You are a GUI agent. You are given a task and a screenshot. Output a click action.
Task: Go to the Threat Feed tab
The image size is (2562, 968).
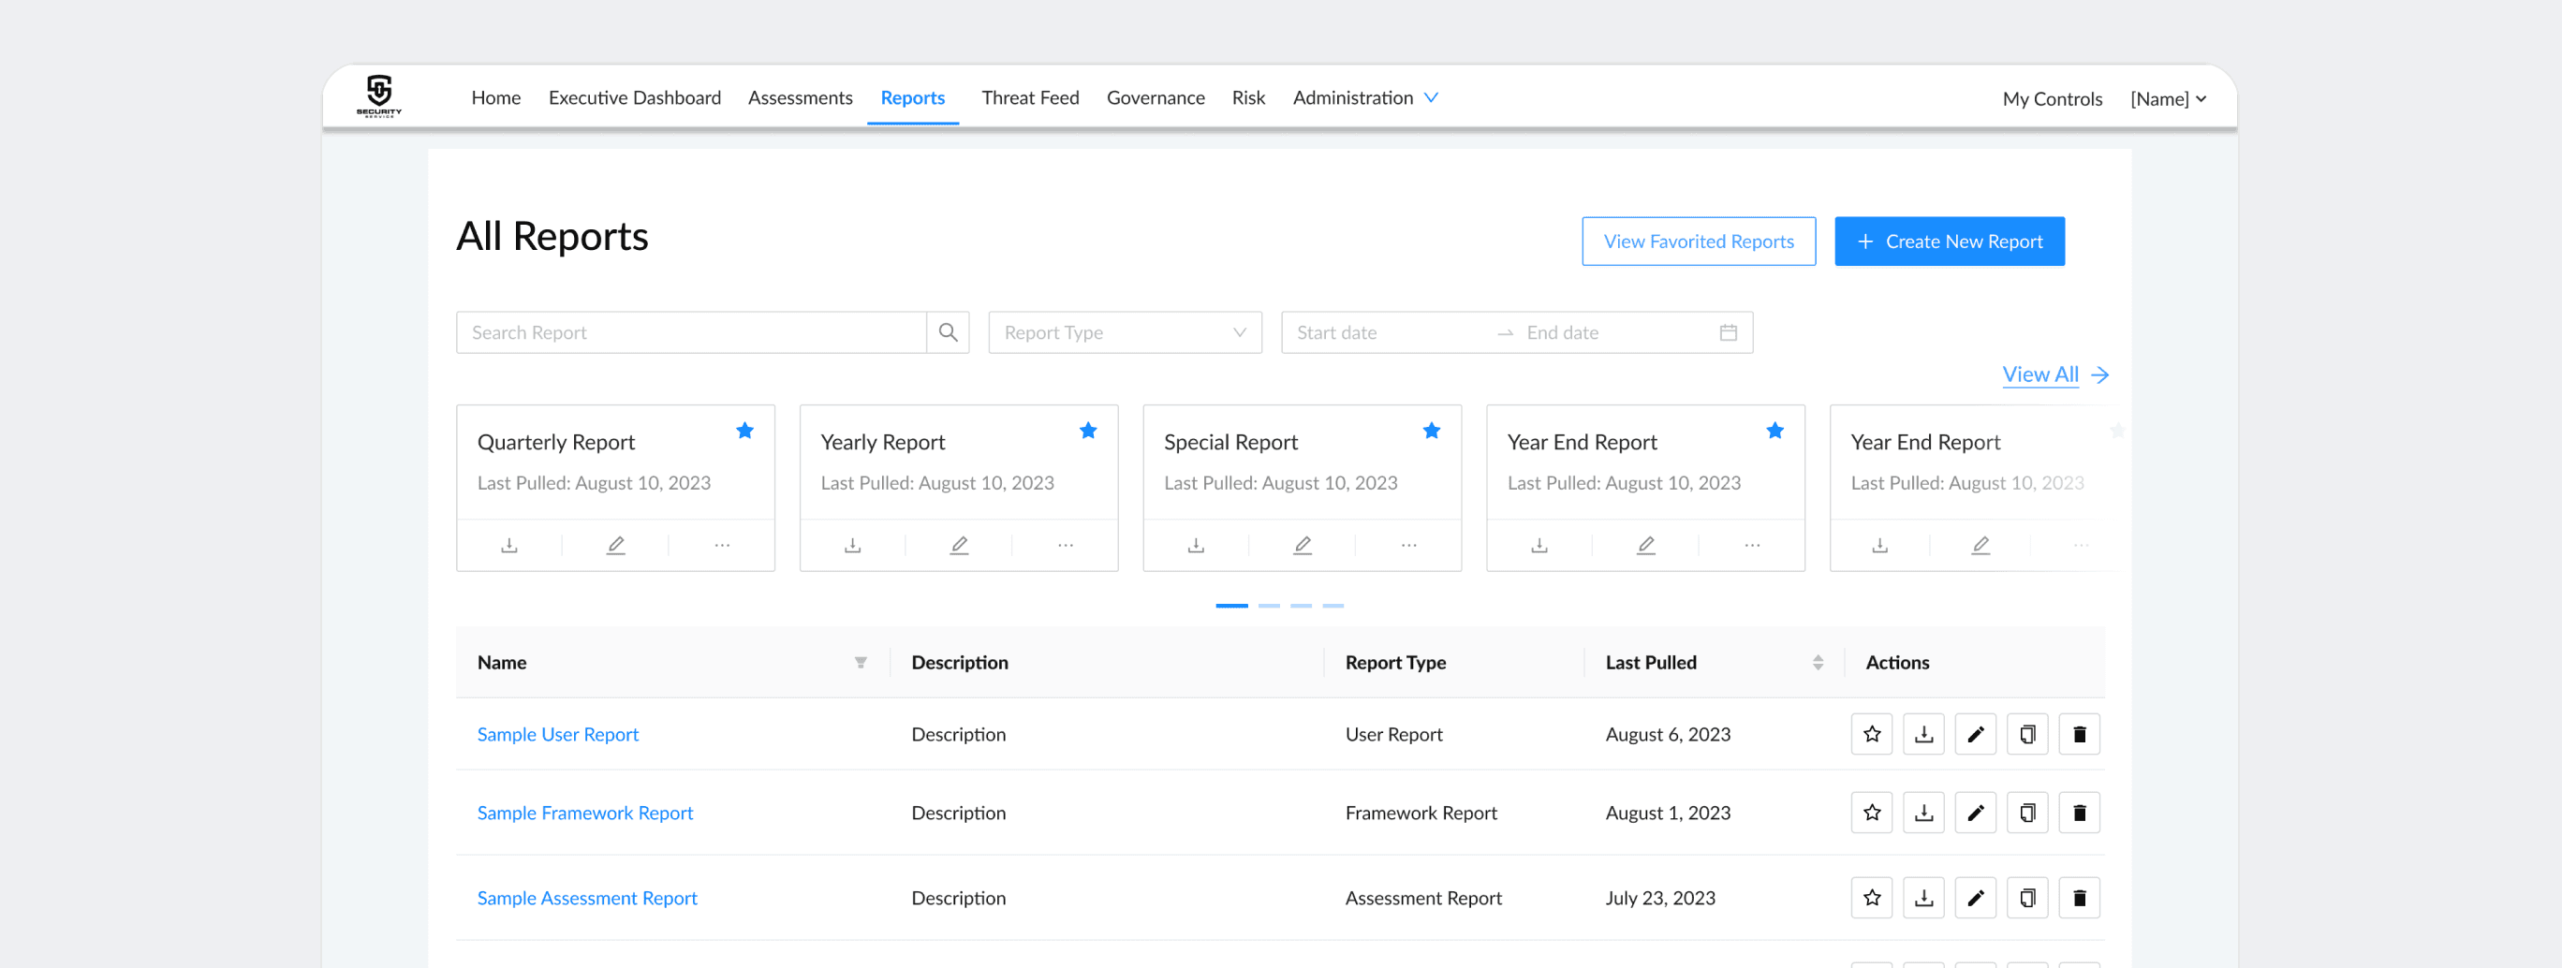tap(1029, 97)
